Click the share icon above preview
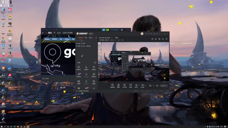Screen dimensions: 228x128 [x=166, y=39]
